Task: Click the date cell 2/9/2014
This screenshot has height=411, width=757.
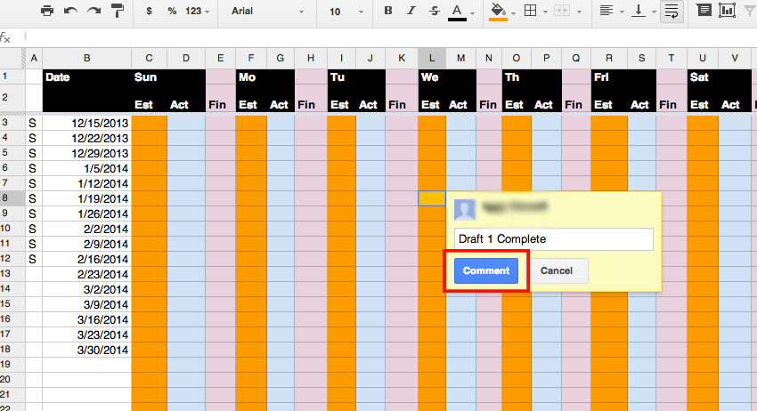Action: coord(87,244)
